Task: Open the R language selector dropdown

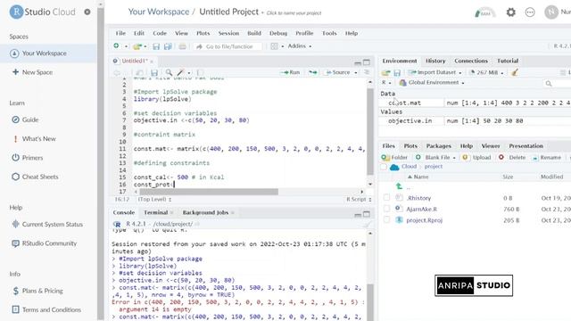Action: [386, 83]
